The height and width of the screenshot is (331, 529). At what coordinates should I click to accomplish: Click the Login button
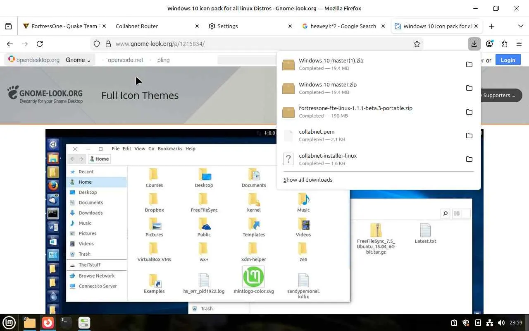[508, 60]
